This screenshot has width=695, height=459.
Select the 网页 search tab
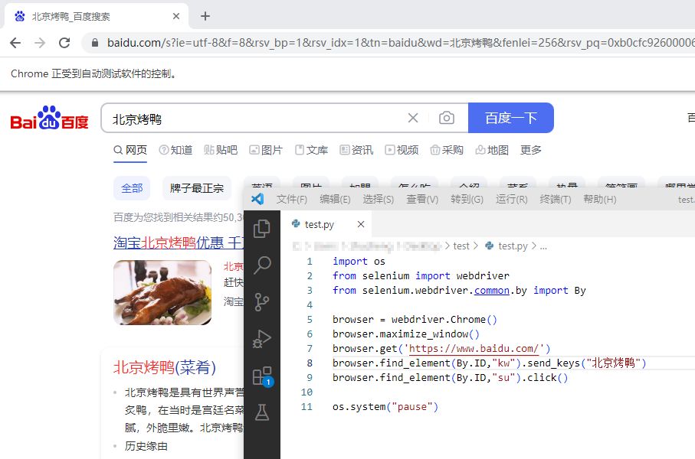pyautogui.click(x=130, y=150)
